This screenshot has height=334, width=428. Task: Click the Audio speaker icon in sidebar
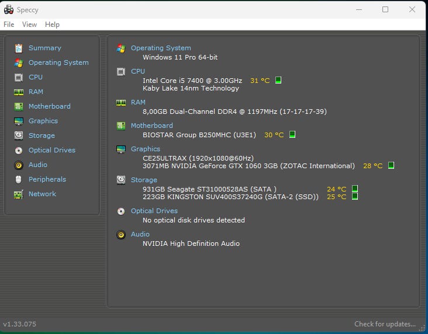point(19,165)
